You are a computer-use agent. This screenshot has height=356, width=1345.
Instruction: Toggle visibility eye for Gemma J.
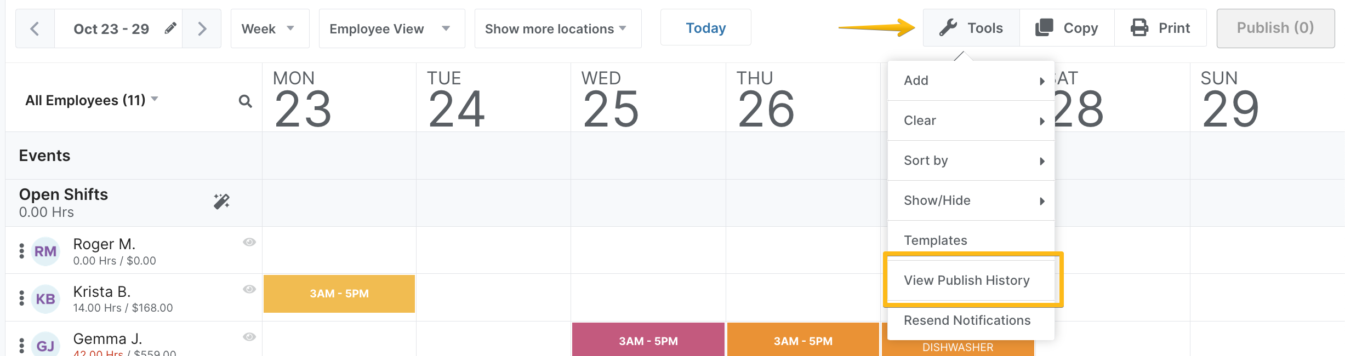click(249, 337)
